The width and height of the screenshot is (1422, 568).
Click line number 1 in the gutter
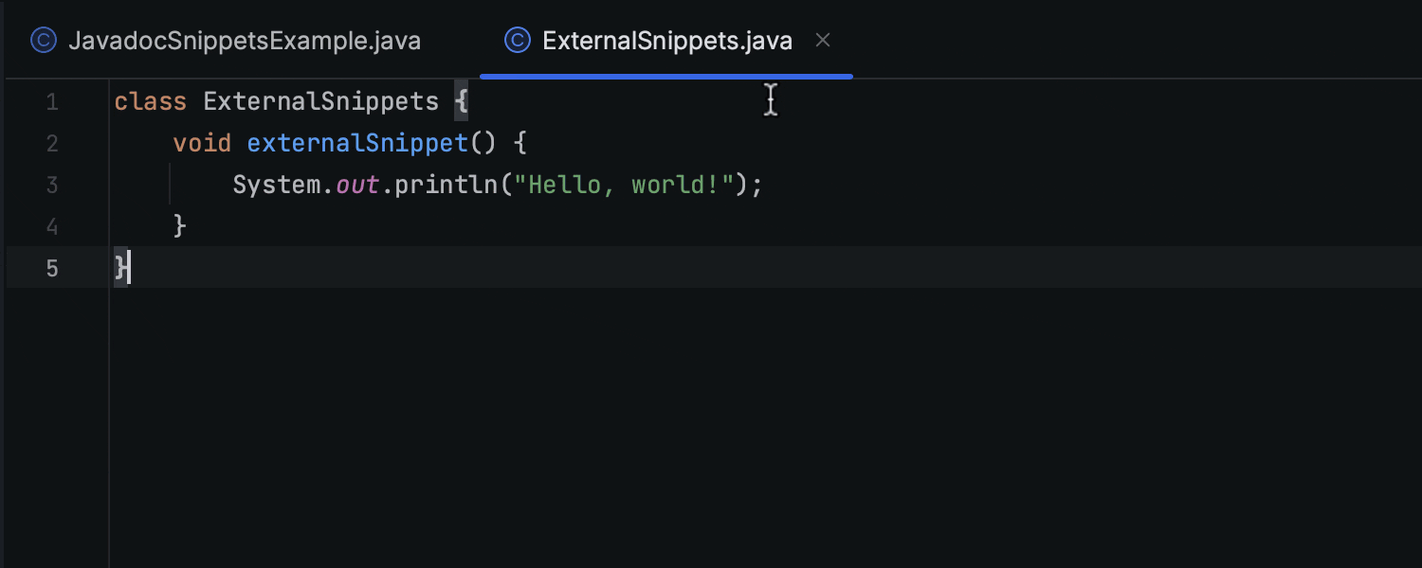pos(52,101)
